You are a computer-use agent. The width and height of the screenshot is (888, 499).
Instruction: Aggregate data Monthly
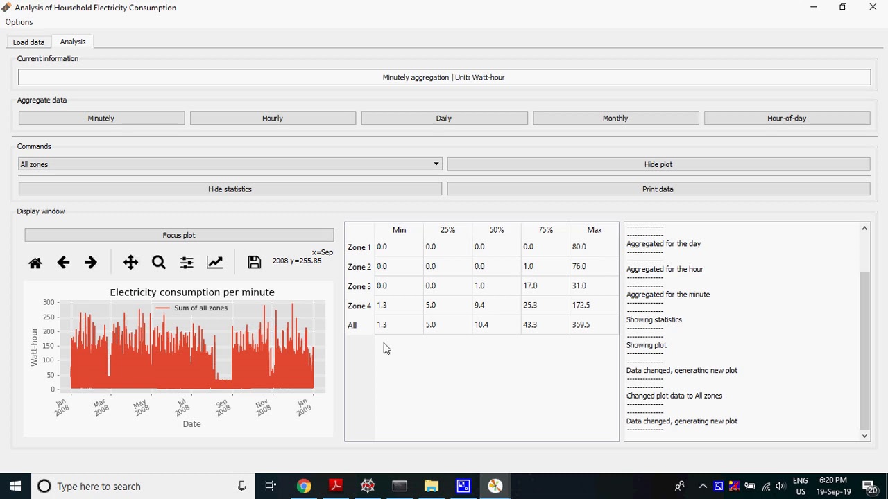615,119
